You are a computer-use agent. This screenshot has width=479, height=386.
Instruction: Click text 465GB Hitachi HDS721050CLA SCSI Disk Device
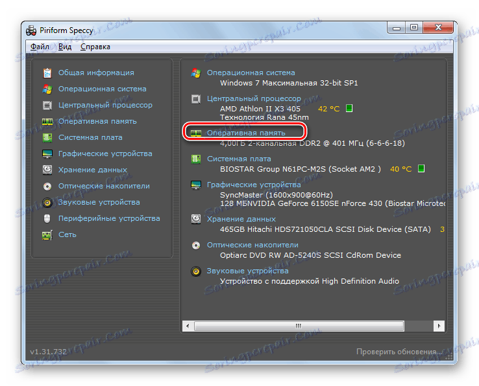coord(311,229)
